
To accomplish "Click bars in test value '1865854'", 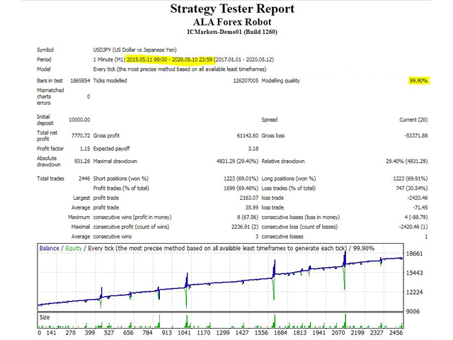I will [x=80, y=81].
